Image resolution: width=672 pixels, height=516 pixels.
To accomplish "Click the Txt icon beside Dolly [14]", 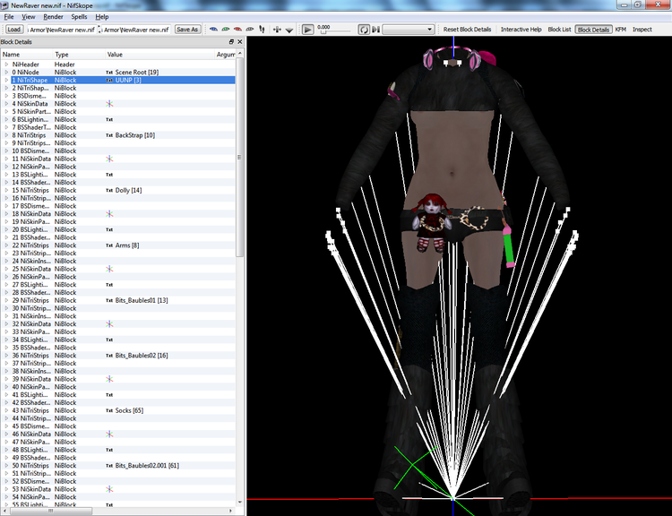I will click(109, 190).
